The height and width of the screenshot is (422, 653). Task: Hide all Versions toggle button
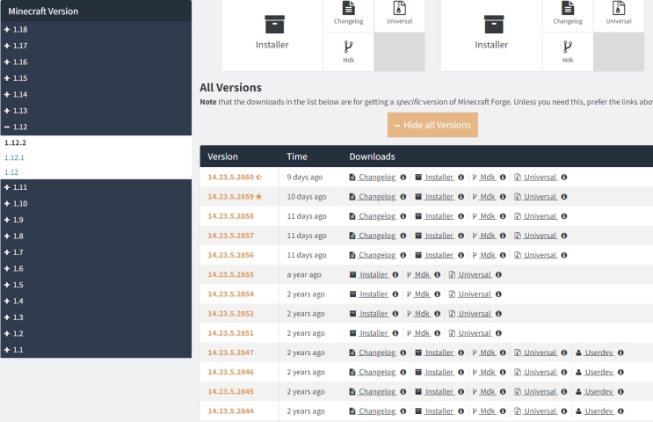(x=432, y=125)
